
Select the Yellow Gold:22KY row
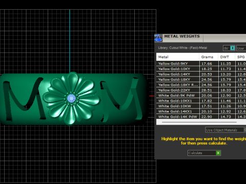pos(201,90)
